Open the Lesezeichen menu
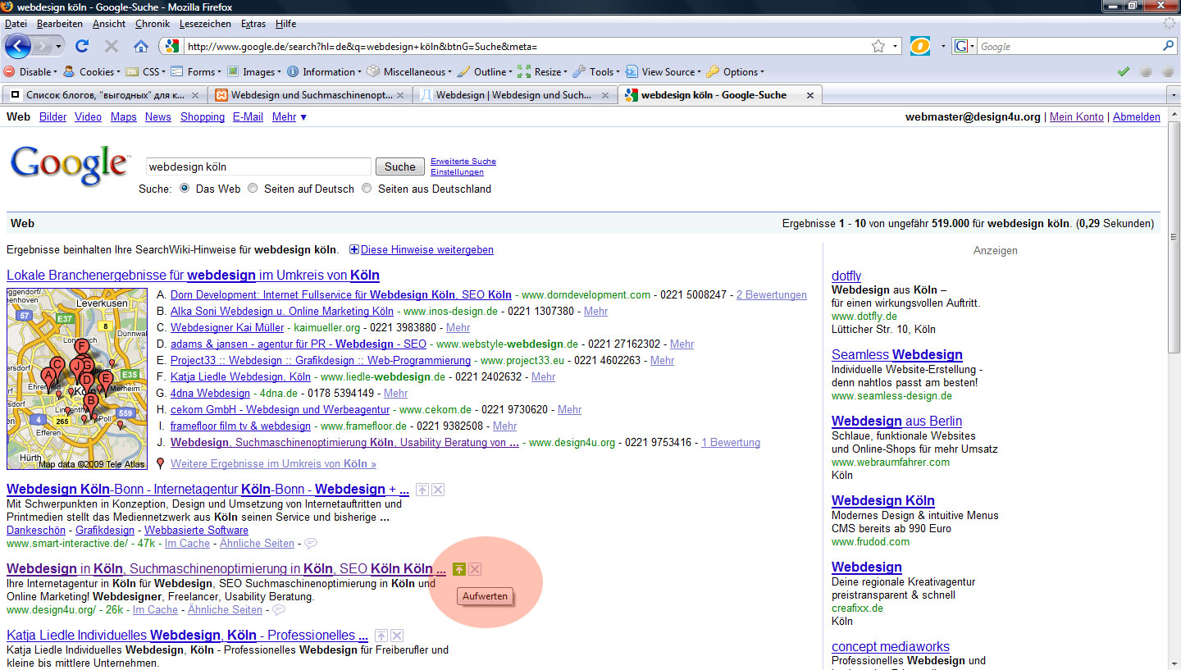This screenshot has height=670, width=1181. tap(205, 24)
